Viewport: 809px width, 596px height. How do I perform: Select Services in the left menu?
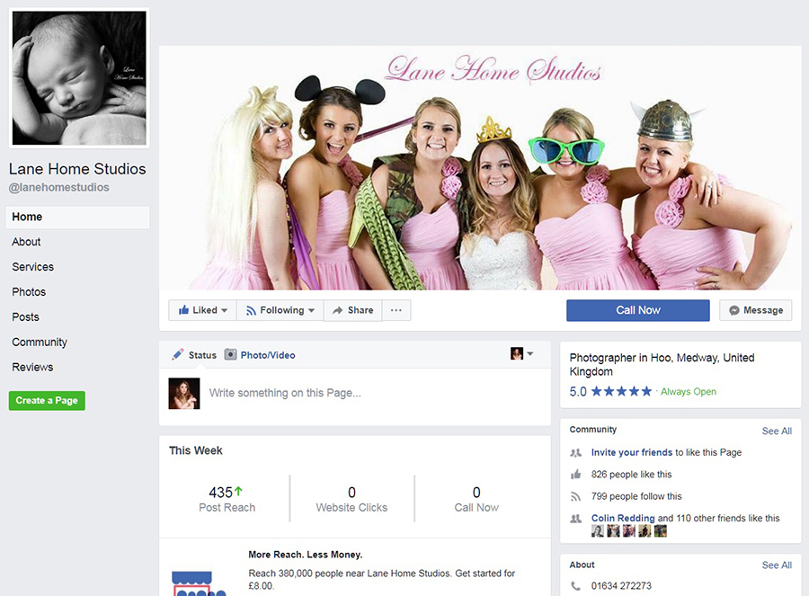(x=33, y=267)
